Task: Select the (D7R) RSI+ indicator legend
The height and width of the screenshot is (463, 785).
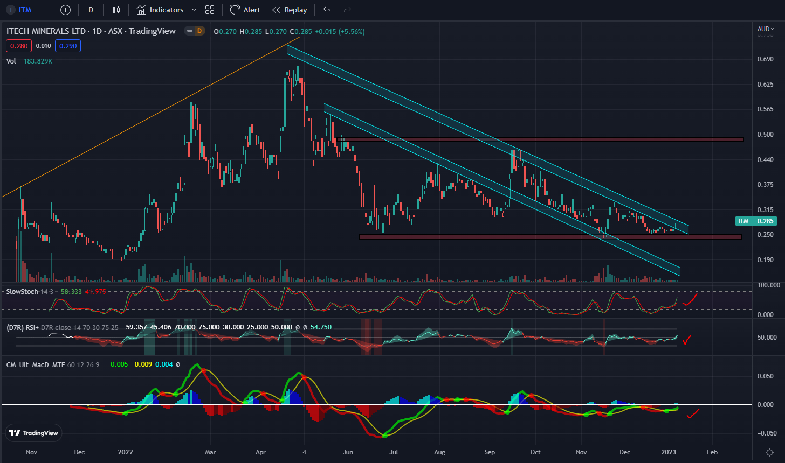Action: pyautogui.click(x=24, y=327)
